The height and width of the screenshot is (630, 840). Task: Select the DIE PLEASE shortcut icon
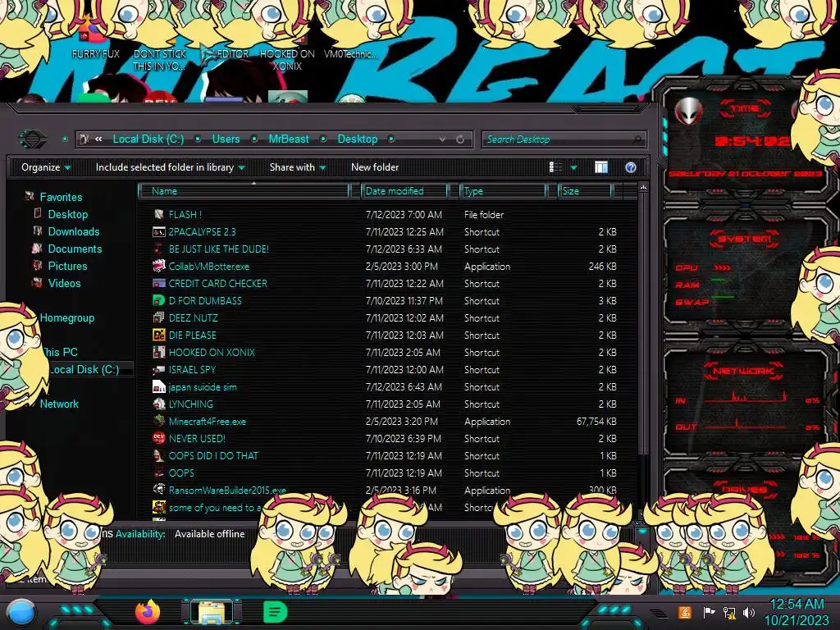pyautogui.click(x=158, y=335)
